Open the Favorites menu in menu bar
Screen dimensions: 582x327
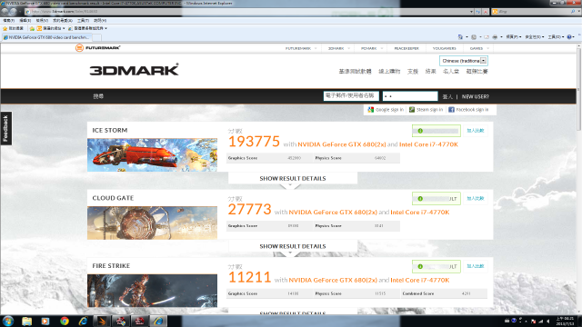[x=63, y=20]
